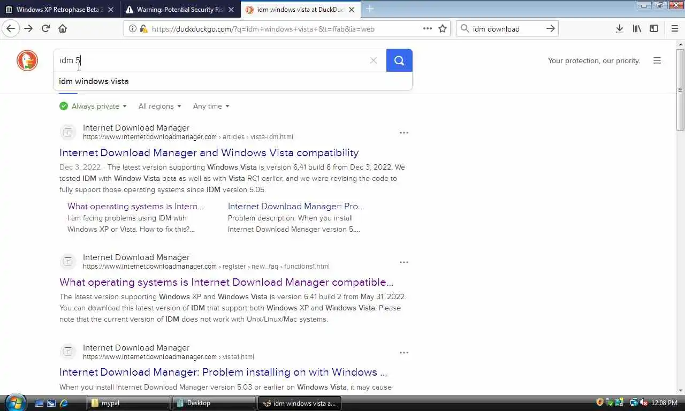Open 'What operating systems is Internet Download Manager compatible' result
The height and width of the screenshot is (411, 685).
pos(226,282)
